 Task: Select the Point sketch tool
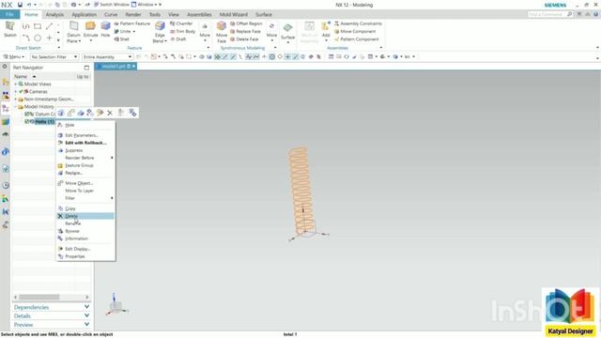coord(49,38)
